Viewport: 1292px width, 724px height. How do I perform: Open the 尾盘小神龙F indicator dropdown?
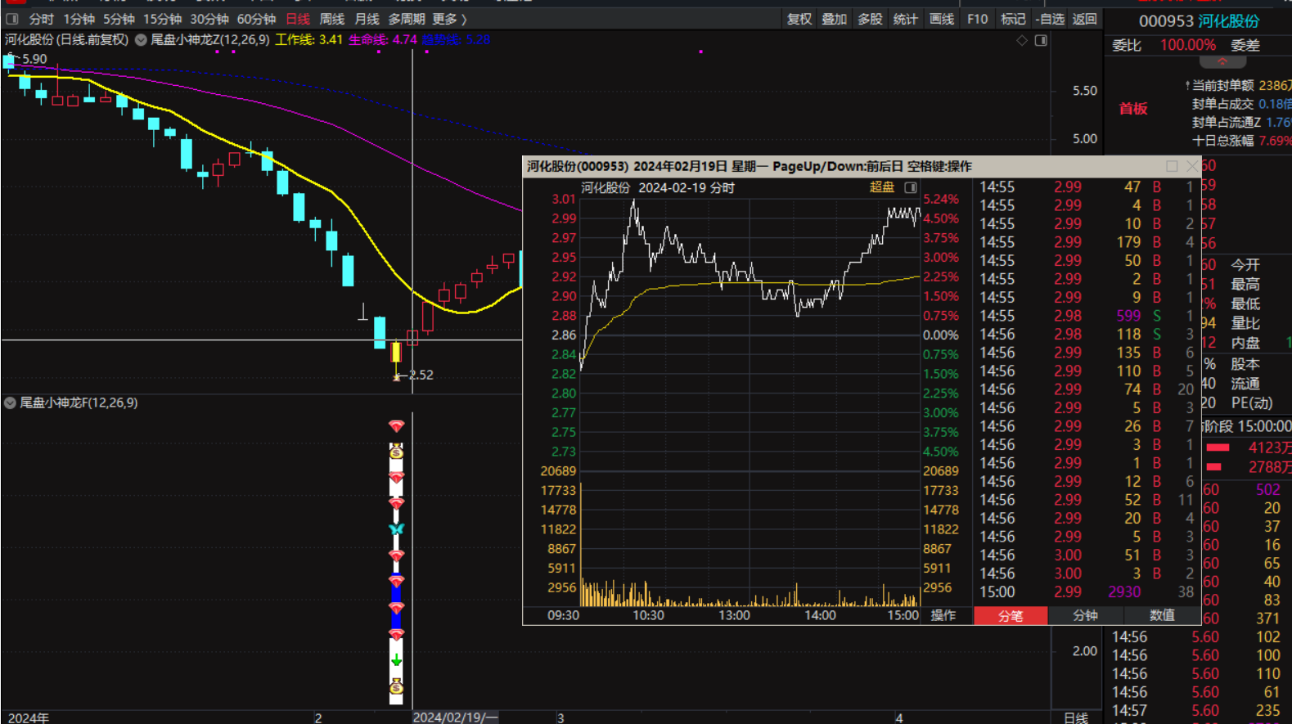[10, 402]
